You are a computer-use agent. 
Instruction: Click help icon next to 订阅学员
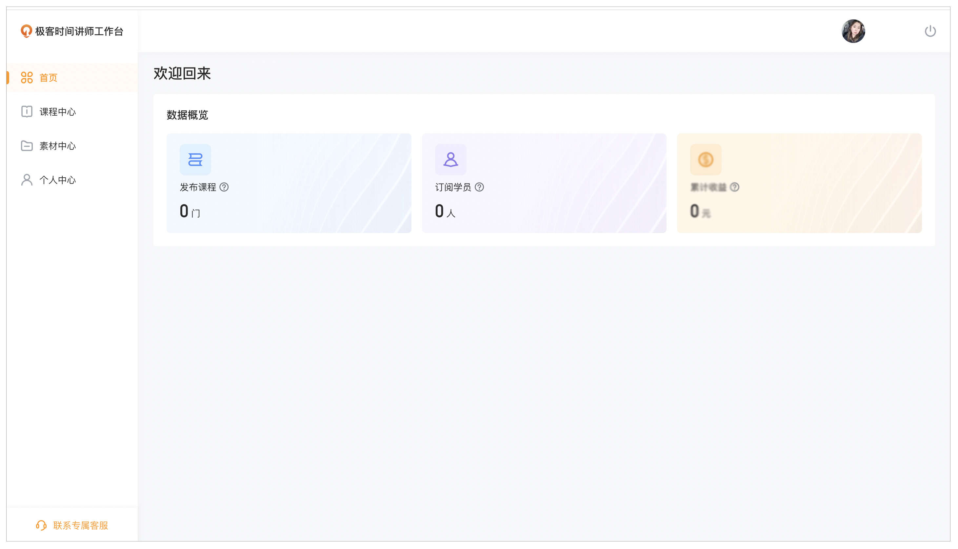tap(479, 187)
